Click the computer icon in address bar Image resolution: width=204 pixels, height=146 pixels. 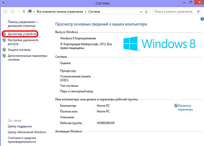30,12
